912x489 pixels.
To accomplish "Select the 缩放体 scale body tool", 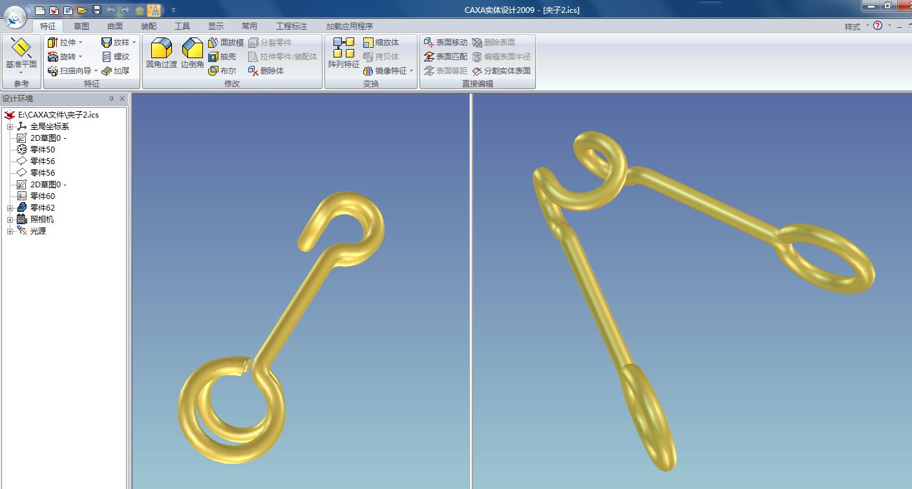I will point(381,43).
